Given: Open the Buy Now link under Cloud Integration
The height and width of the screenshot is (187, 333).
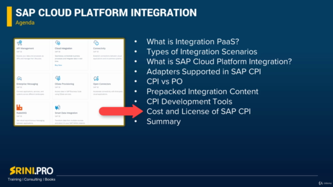Looking at the screenshot, I should pos(58,65).
